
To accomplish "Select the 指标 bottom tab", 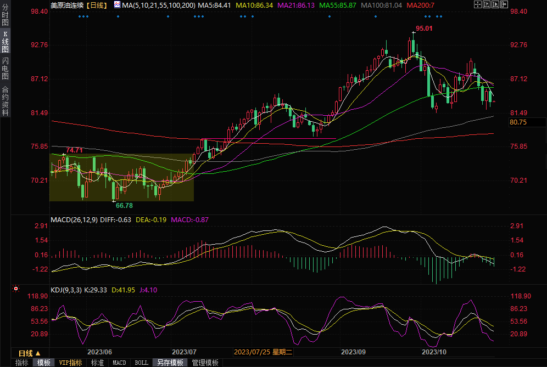I will click(22, 363).
